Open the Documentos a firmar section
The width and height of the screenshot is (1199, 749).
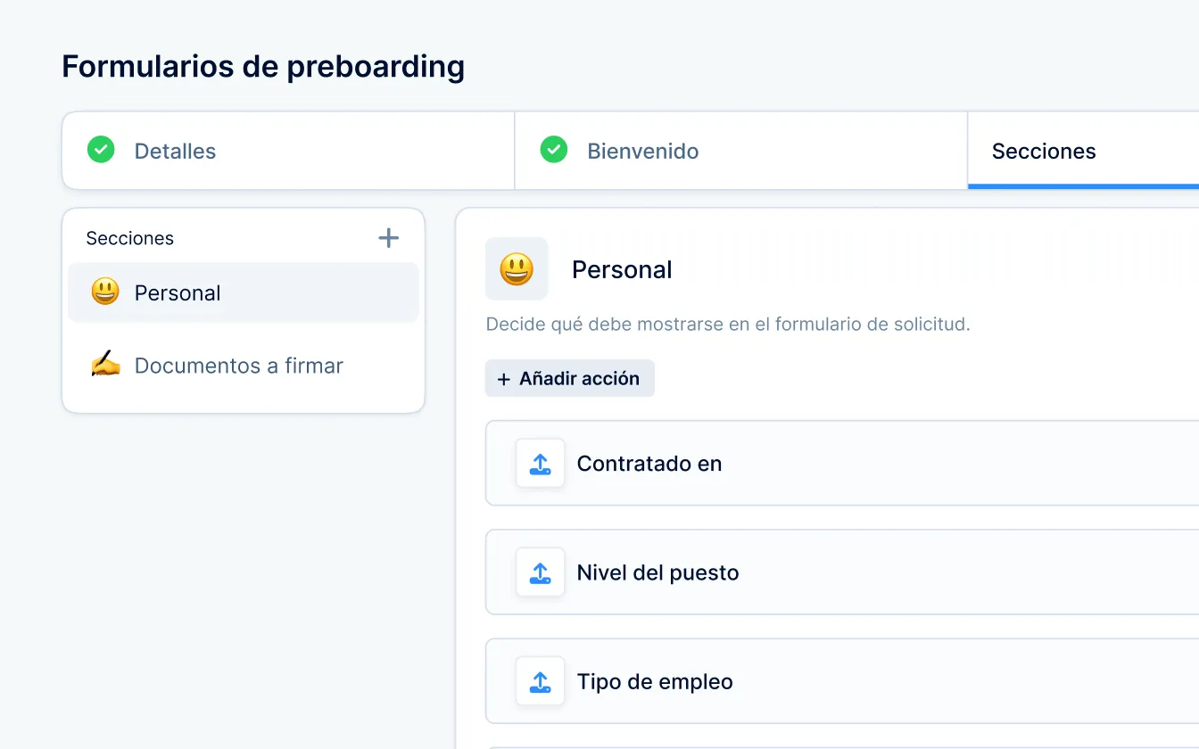[x=238, y=366]
